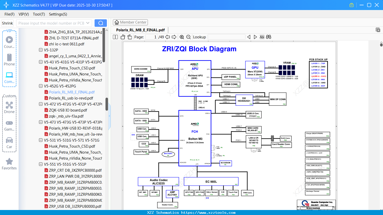The height and width of the screenshot is (215, 383).
Task: Click the binoculars search icon
Action: pyautogui.click(x=269, y=37)
